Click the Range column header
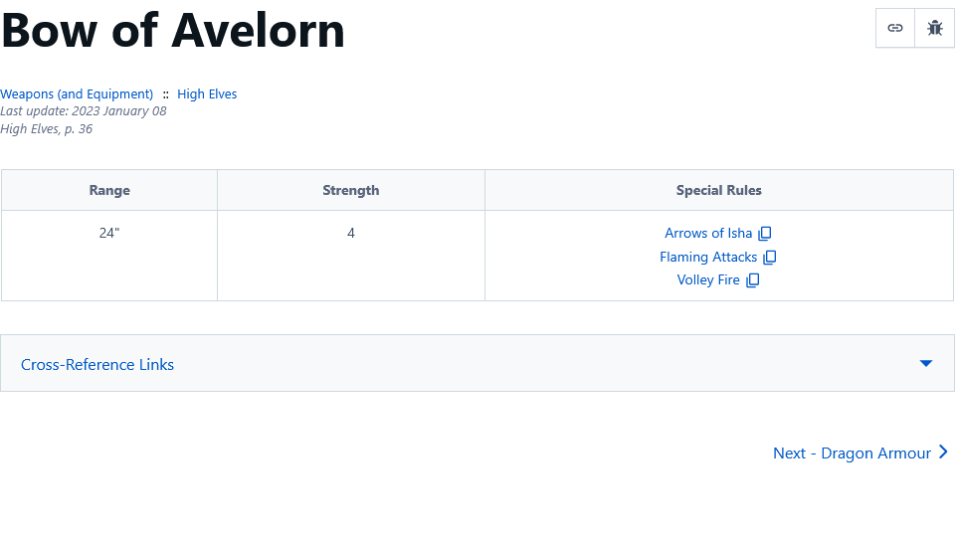The image size is (955, 543). [x=109, y=190]
